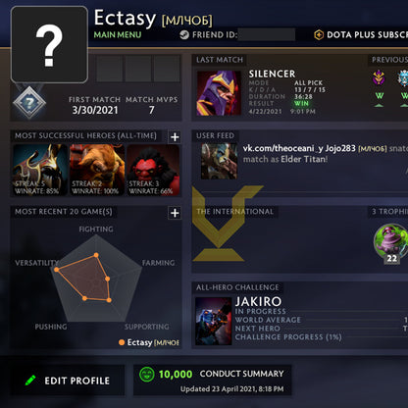Click the Jakiro all-hero challenge portrait
The image size is (408, 408).
click(x=214, y=321)
